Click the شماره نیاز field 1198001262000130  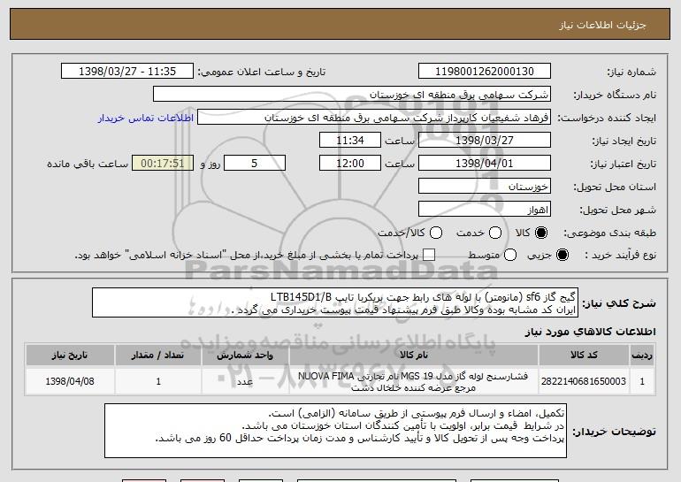pos(485,72)
